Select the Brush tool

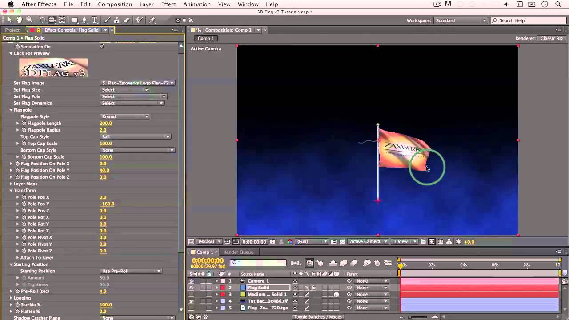tap(107, 20)
